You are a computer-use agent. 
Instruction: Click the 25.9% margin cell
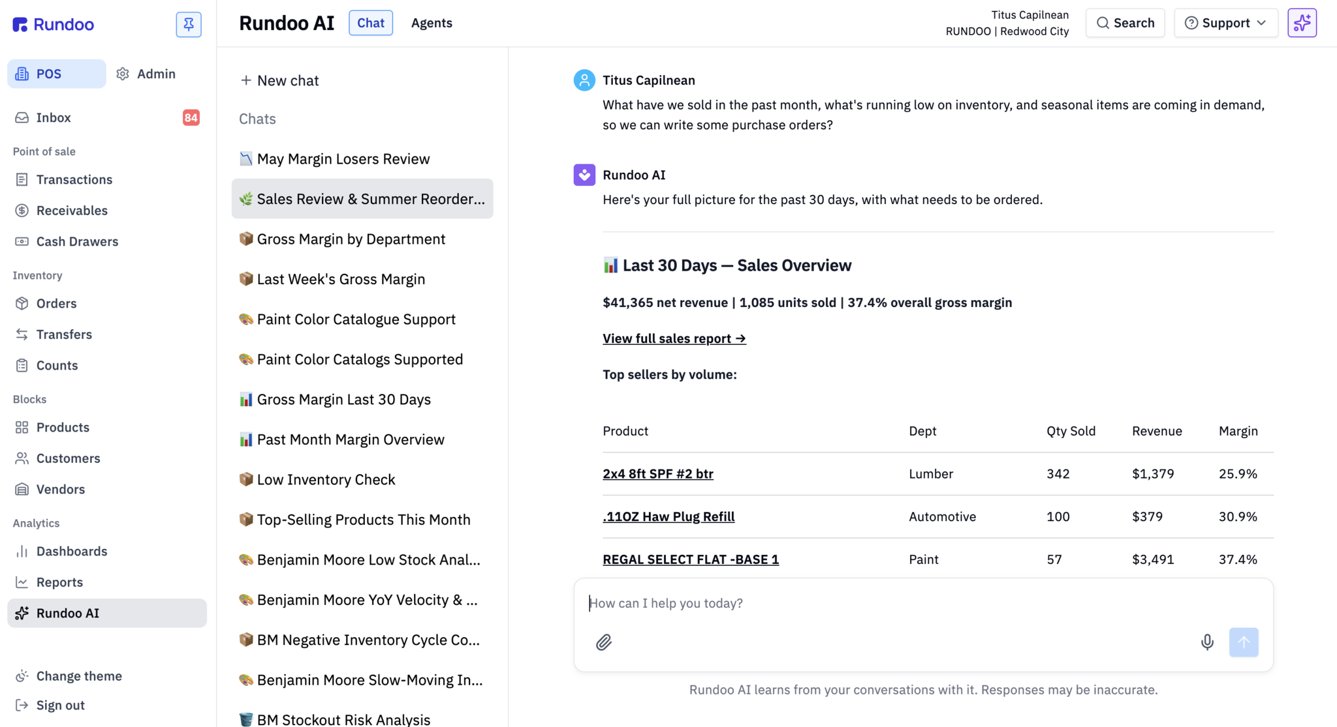(x=1238, y=474)
